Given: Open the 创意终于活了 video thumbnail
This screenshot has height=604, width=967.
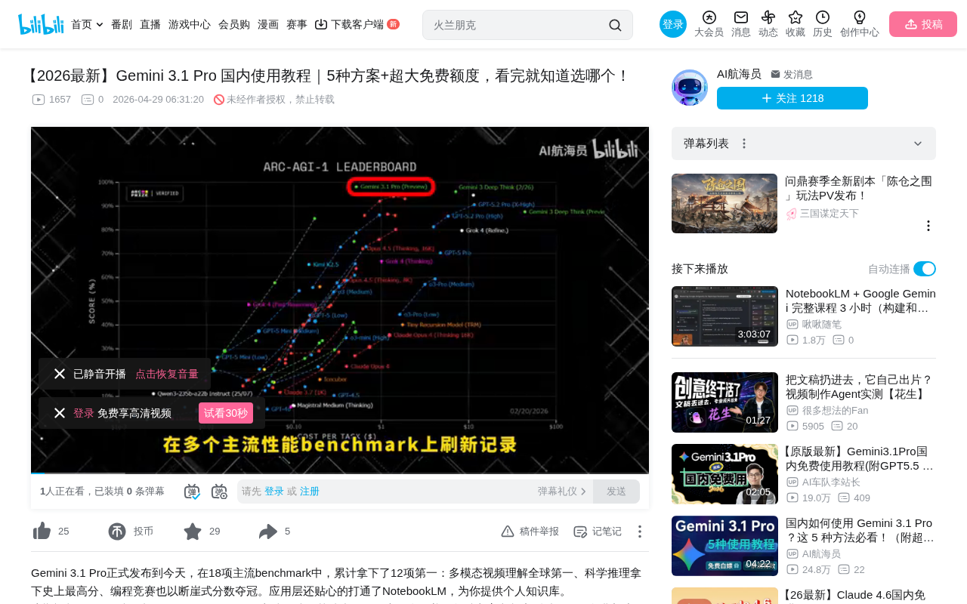Looking at the screenshot, I should pos(724,402).
